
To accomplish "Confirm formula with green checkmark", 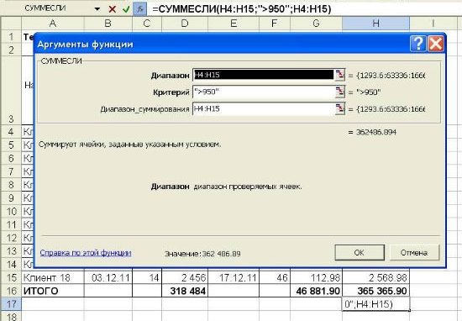I will pos(126,9).
